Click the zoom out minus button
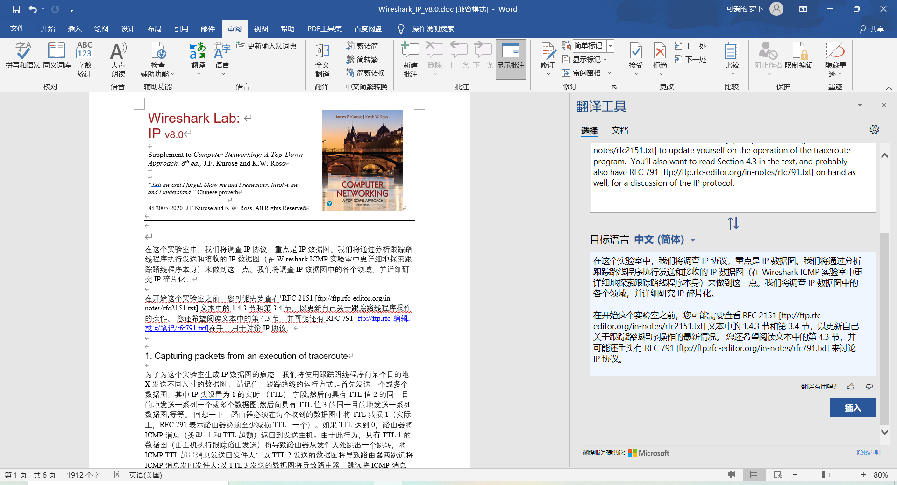The image size is (897, 485). point(795,475)
